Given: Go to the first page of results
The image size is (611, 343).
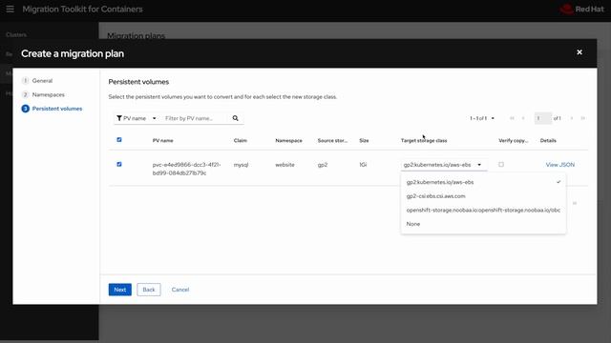Looking at the screenshot, I should 512,118.
